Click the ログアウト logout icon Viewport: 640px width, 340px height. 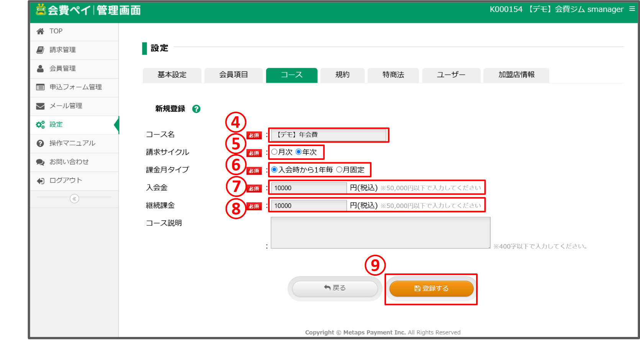(40, 181)
